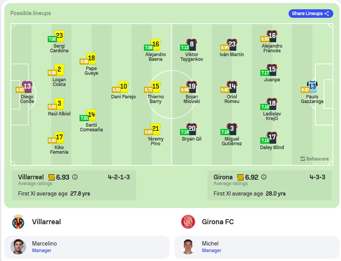Open Michel manager profile photo
The image size is (341, 261).
click(x=188, y=247)
